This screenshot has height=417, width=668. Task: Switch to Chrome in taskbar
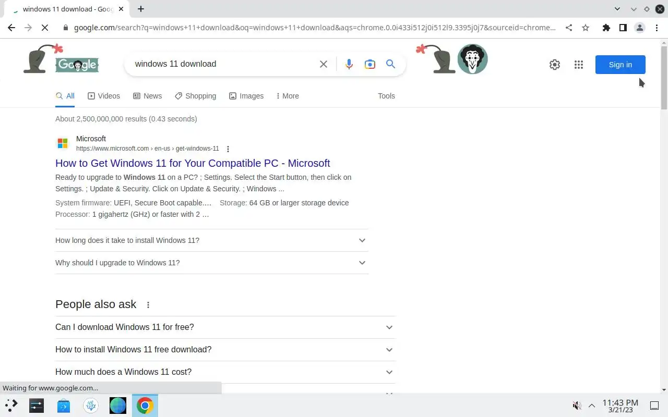click(x=145, y=405)
